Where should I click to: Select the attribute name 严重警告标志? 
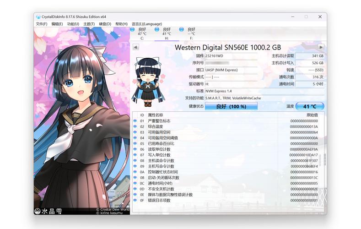pos(159,121)
